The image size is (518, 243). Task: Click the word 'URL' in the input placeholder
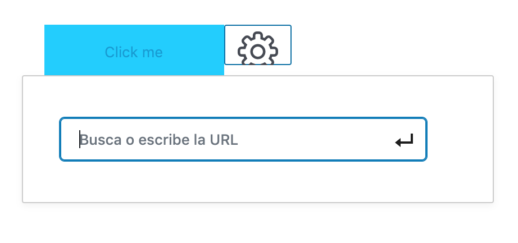click(224, 140)
